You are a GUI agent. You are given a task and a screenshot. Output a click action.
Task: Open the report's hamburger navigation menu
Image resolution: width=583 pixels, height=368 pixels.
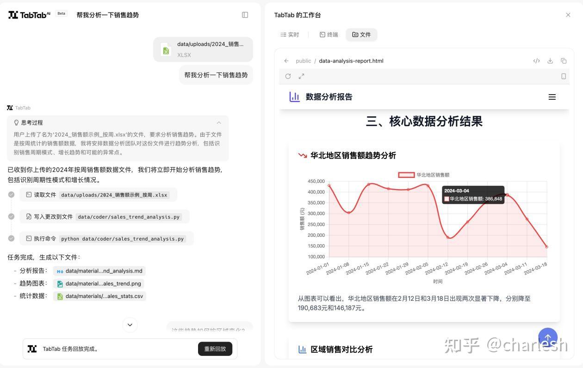tap(552, 97)
